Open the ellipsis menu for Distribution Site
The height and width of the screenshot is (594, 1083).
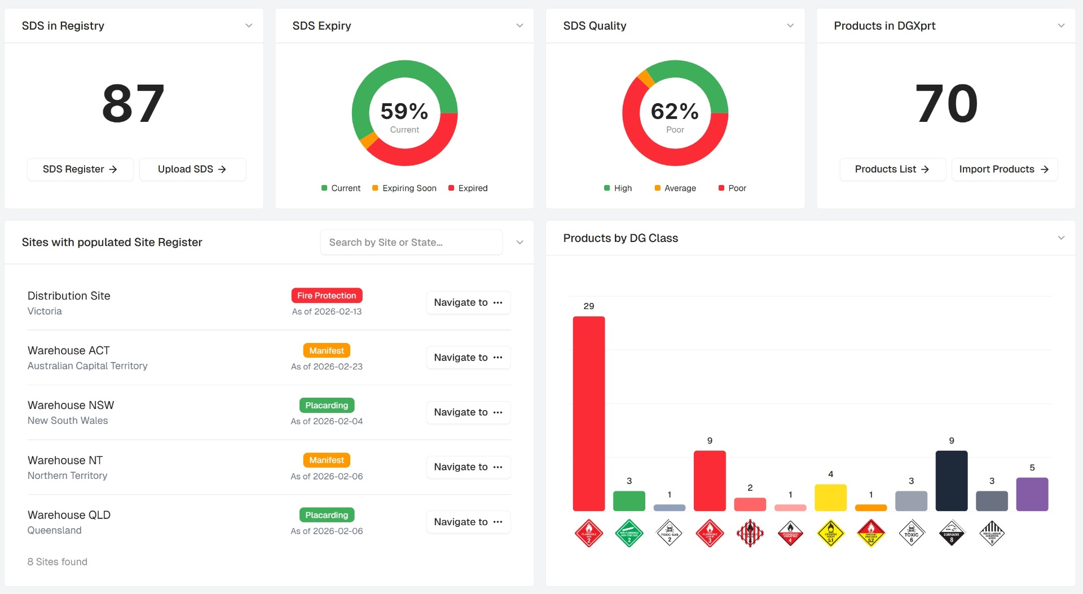point(499,302)
